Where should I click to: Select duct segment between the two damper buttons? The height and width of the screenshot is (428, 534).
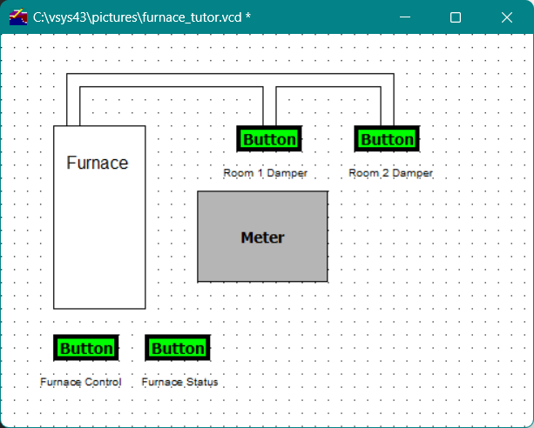pyautogui.click(x=328, y=87)
